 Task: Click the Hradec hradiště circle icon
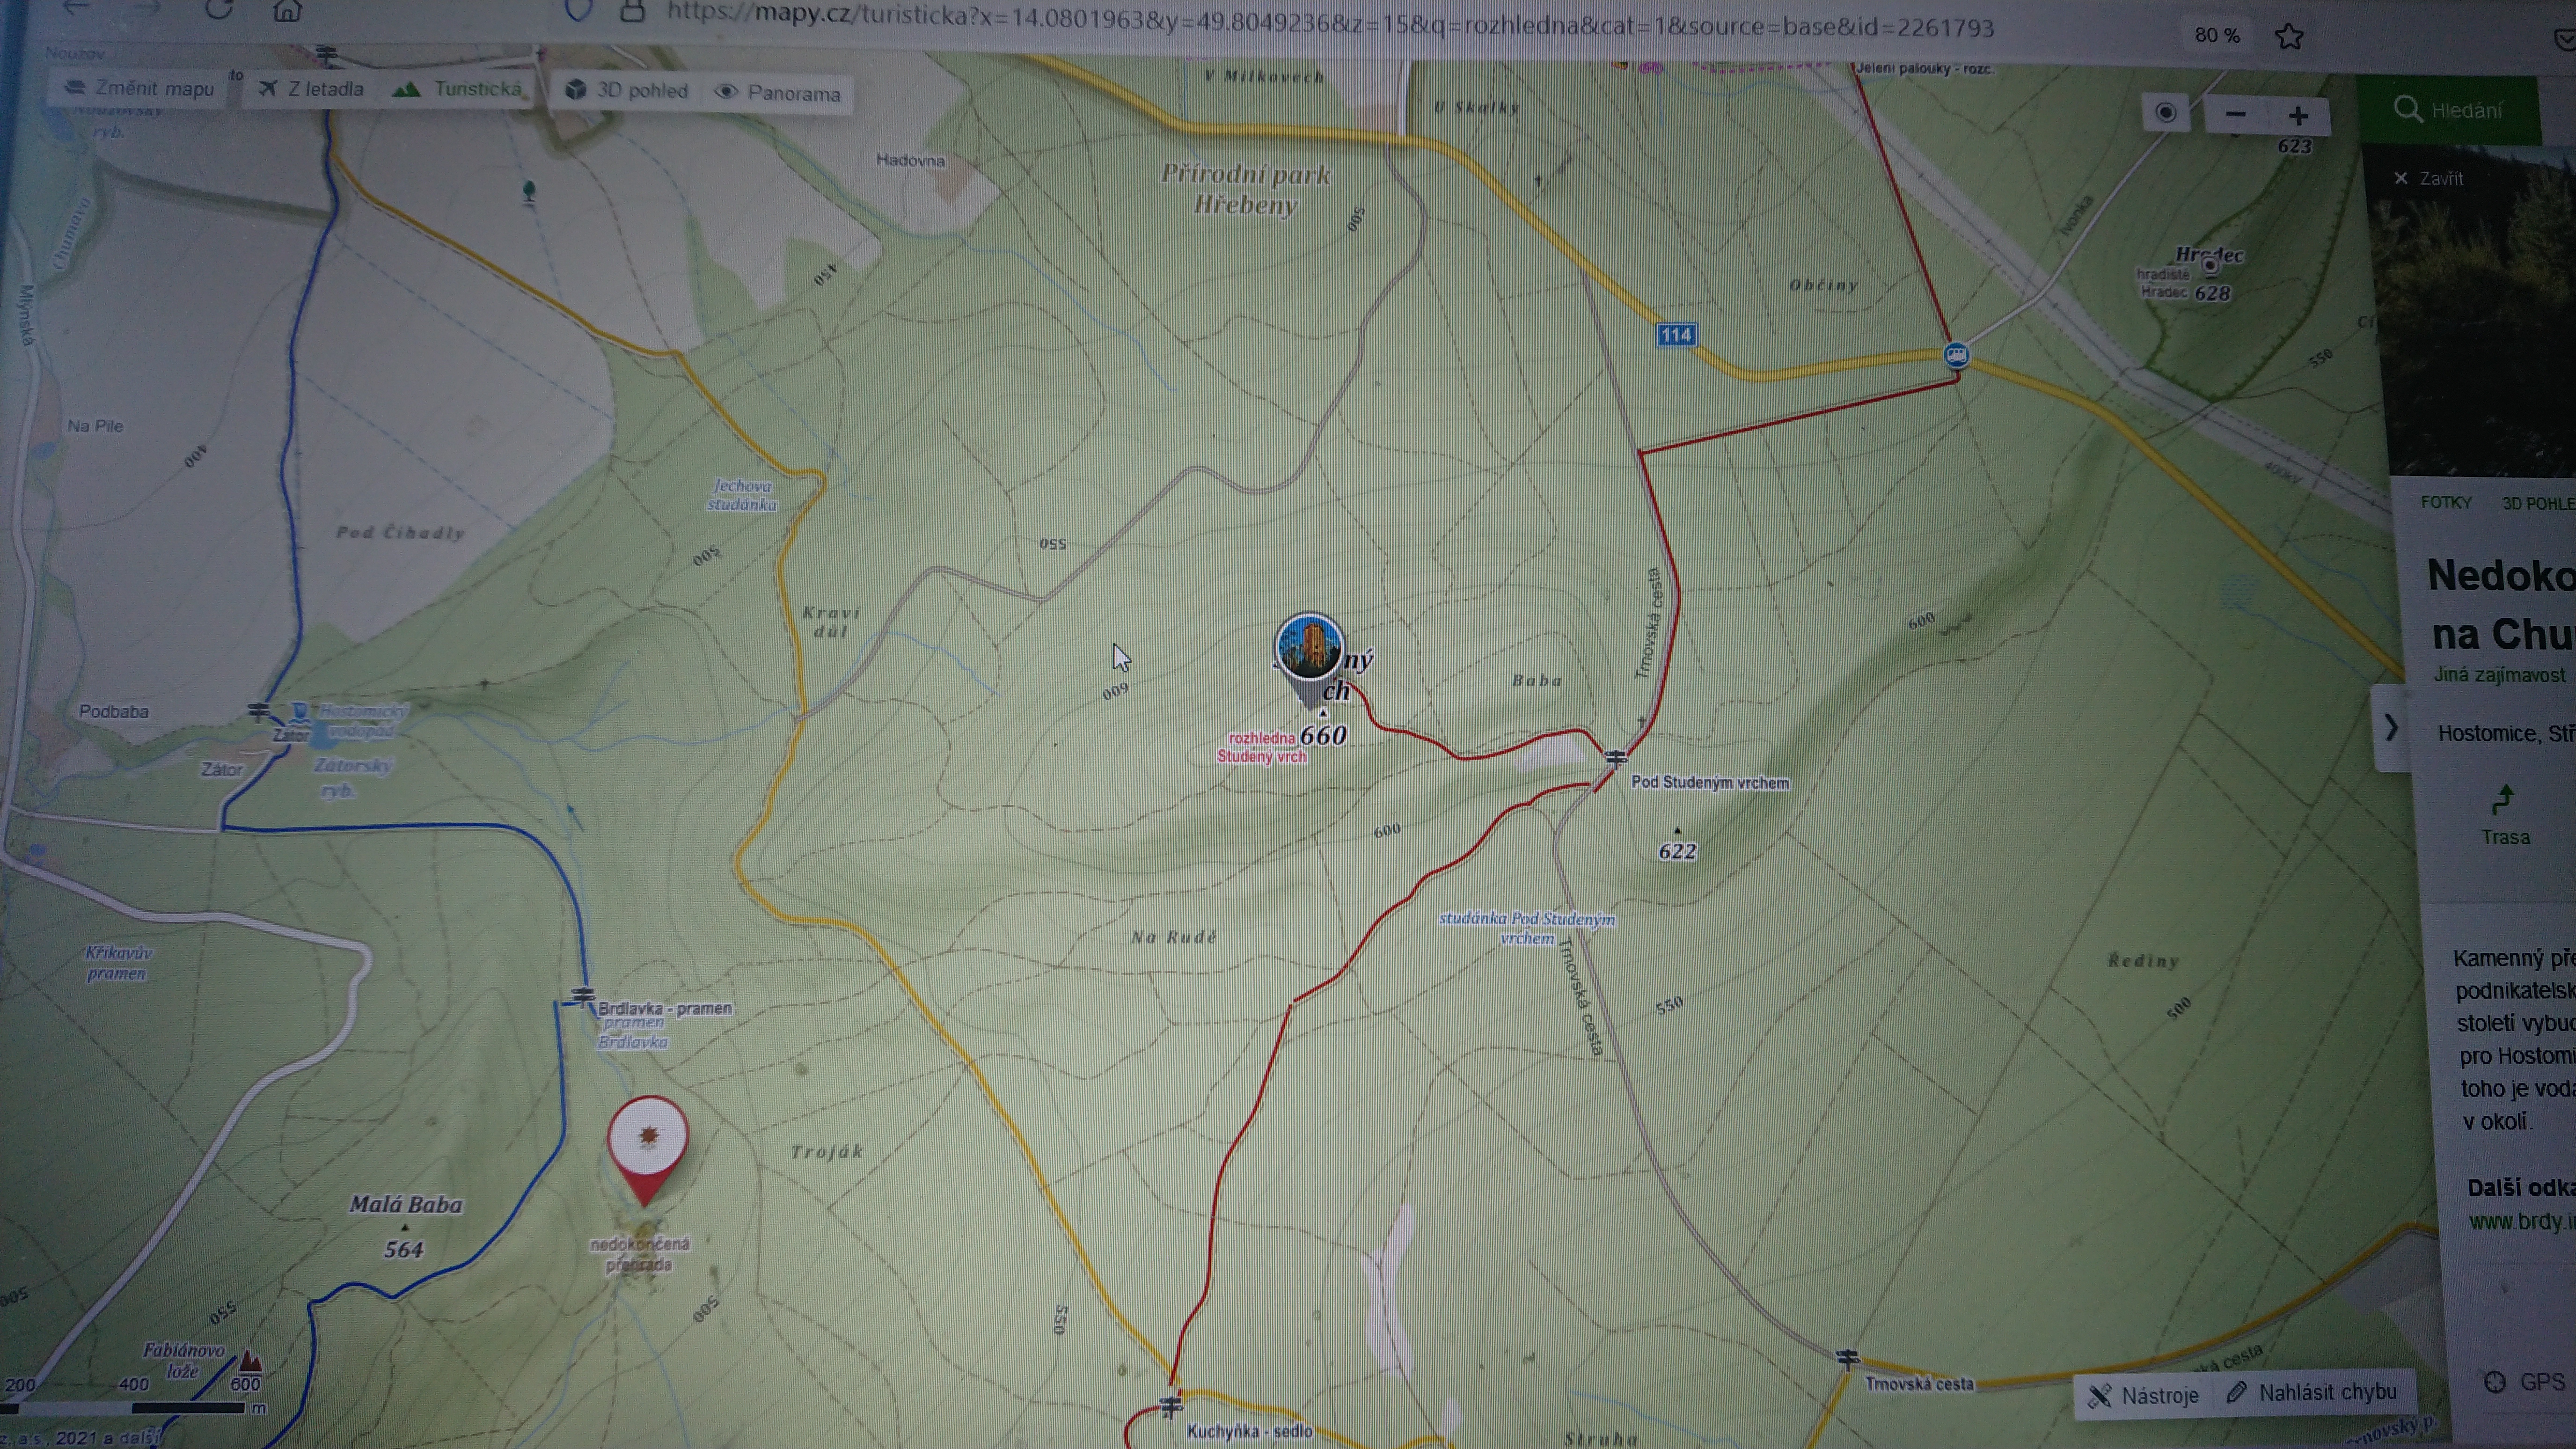tap(2210, 265)
